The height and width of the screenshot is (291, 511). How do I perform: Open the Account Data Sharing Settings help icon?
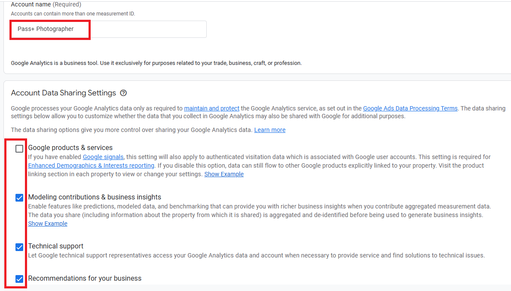point(123,93)
